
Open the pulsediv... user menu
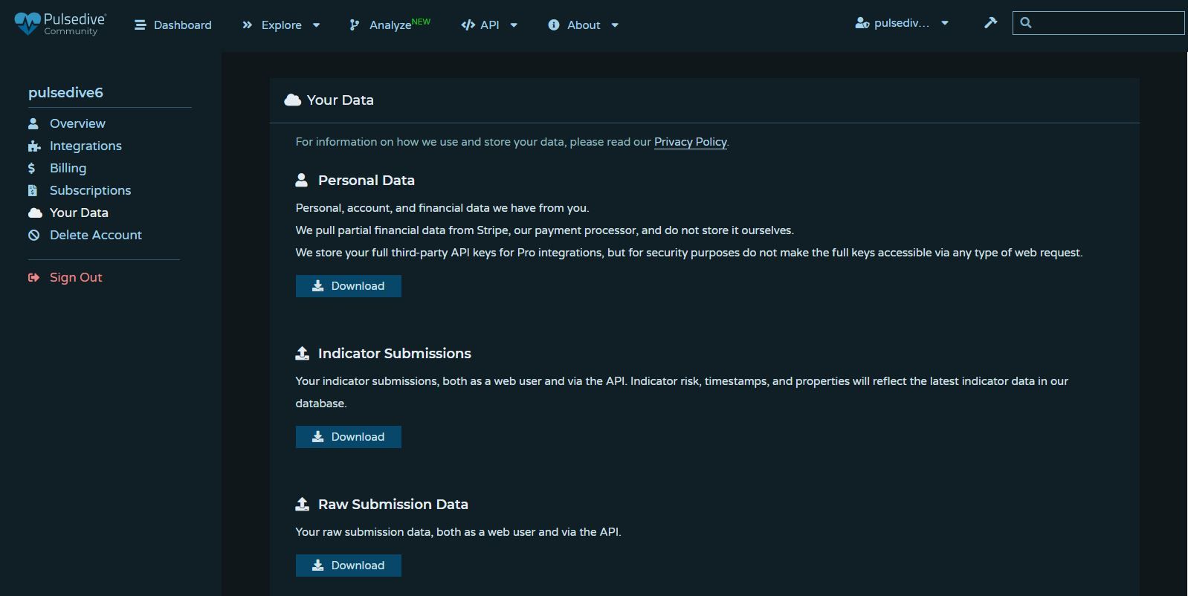902,23
